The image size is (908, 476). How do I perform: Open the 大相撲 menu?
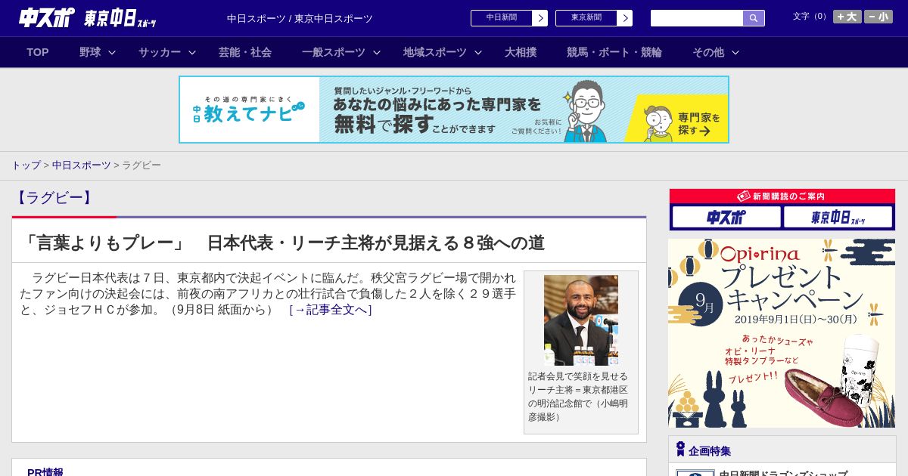pos(521,52)
